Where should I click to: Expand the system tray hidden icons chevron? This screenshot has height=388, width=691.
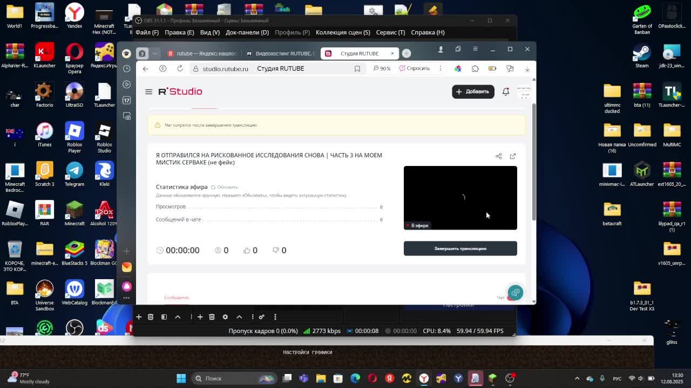pos(577,378)
